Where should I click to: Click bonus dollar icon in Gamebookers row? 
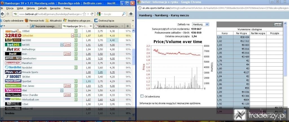76,58
